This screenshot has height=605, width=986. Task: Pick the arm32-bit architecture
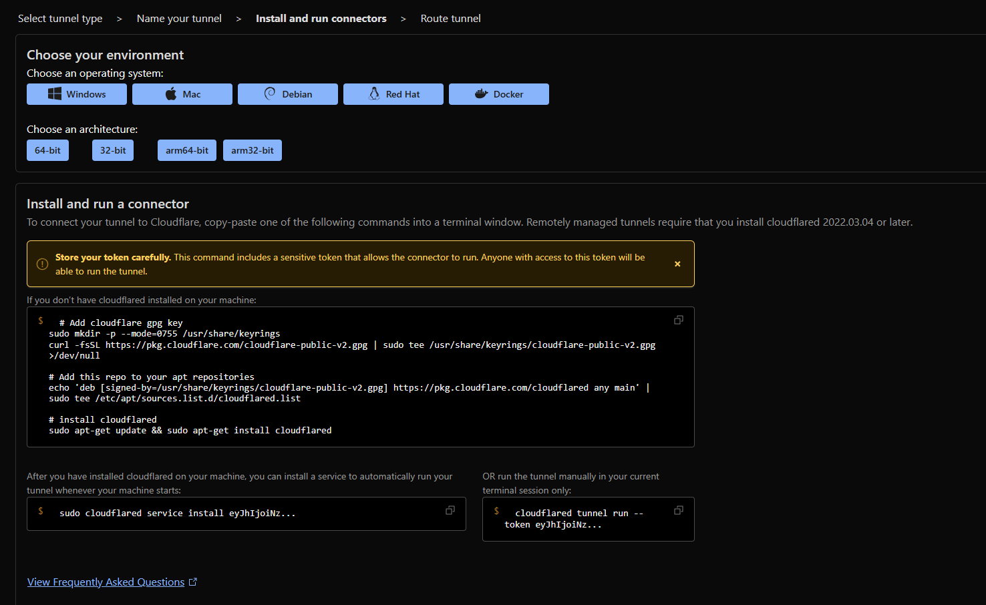pyautogui.click(x=253, y=150)
